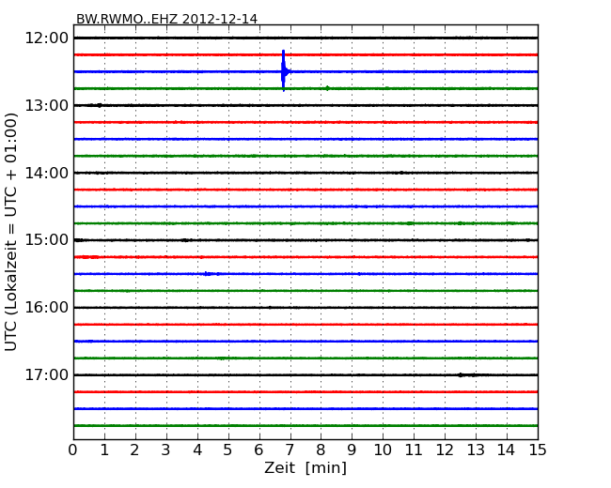Click the black blip on the 13:00 trace near minute 1
Viewport: 611px width, 488px height.
coord(100,105)
